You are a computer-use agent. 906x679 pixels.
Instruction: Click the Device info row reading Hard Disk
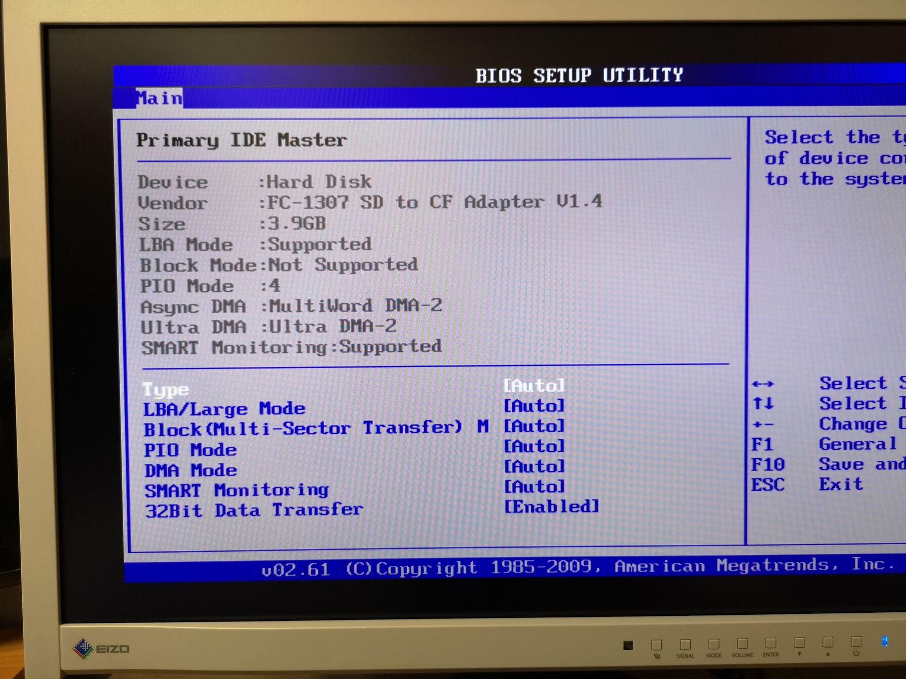(255, 182)
